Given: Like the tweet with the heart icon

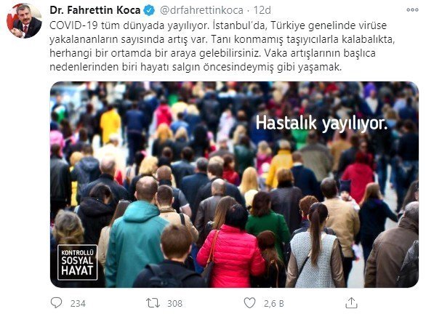Looking at the screenshot, I should click(x=249, y=303).
